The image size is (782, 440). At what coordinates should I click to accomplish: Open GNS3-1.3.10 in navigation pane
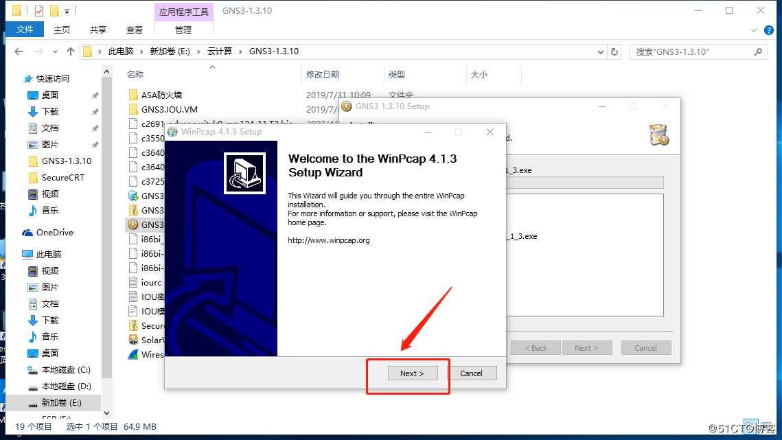(x=67, y=161)
